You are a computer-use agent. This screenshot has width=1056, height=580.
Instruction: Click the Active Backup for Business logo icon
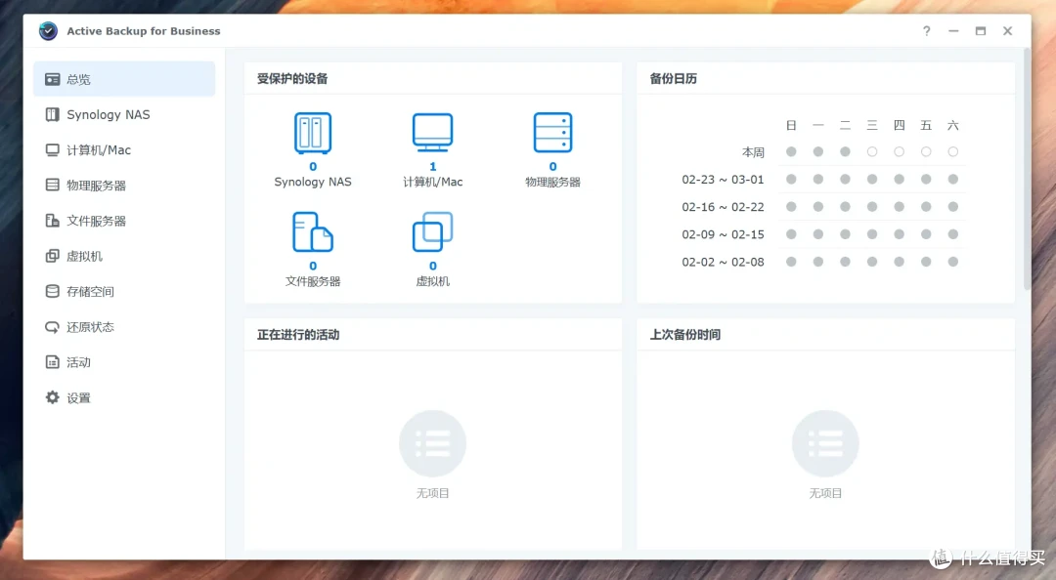pyautogui.click(x=48, y=31)
